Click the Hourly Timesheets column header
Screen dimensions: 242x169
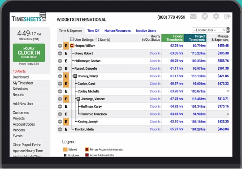(173, 38)
